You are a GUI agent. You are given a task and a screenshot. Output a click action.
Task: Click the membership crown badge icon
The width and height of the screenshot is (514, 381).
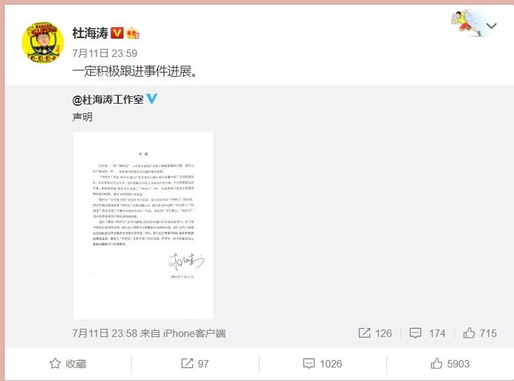click(x=132, y=33)
